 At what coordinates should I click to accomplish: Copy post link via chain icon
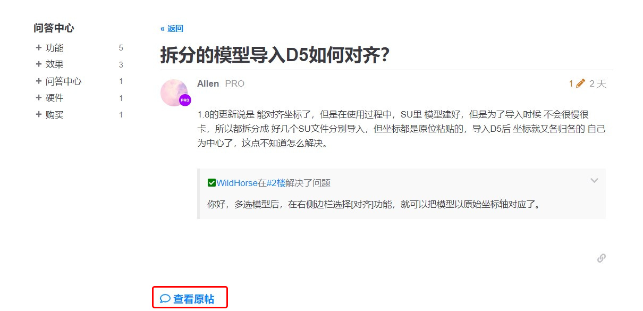pyautogui.click(x=601, y=258)
